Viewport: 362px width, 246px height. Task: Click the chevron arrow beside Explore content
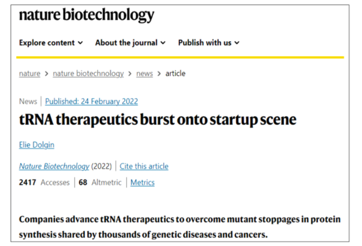pos(80,43)
